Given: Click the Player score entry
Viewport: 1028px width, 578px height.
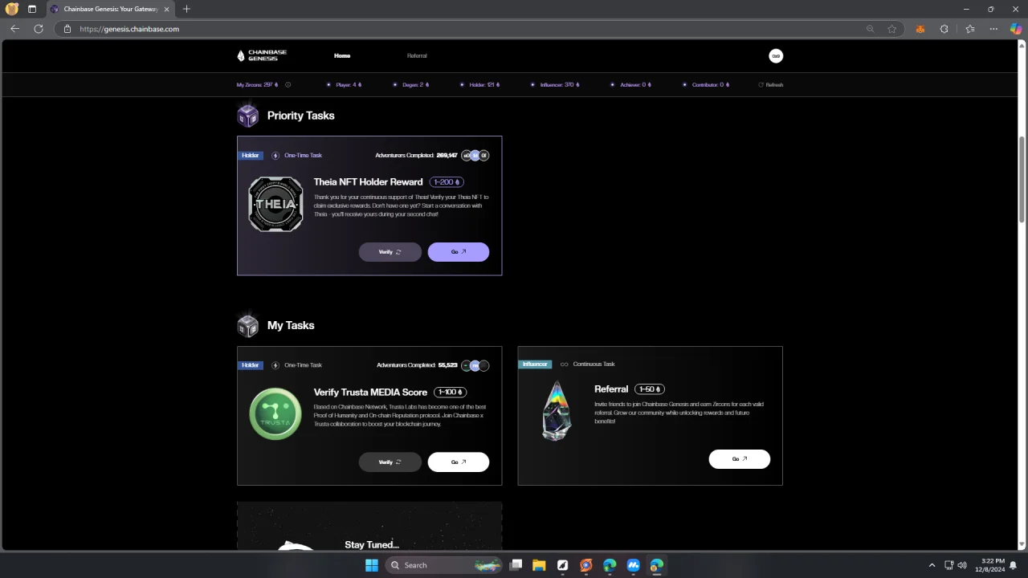Looking at the screenshot, I should (x=344, y=84).
